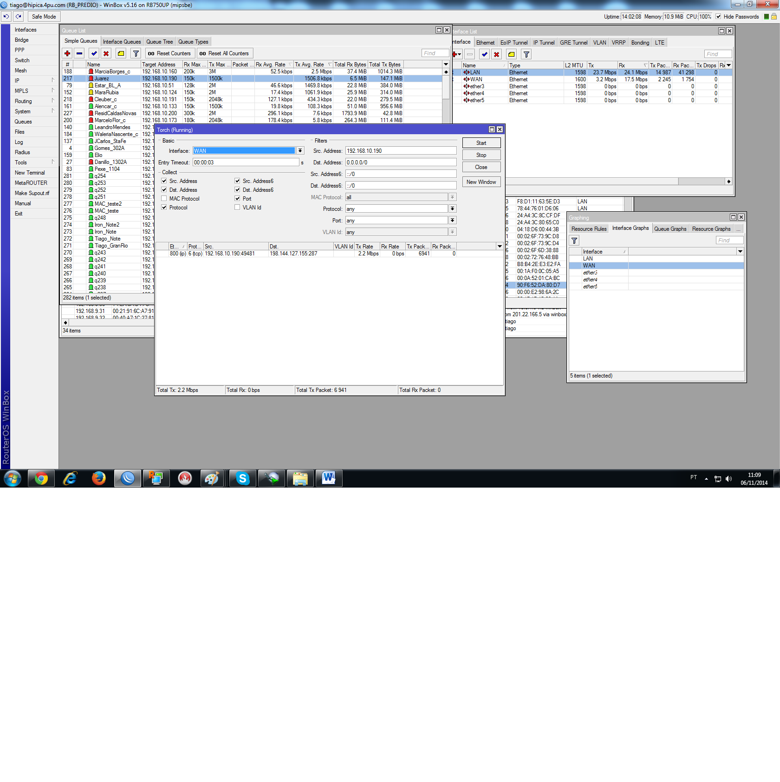Uncheck the Hide Passwords checkbox
Screen dimensions: 780x782
click(x=718, y=17)
